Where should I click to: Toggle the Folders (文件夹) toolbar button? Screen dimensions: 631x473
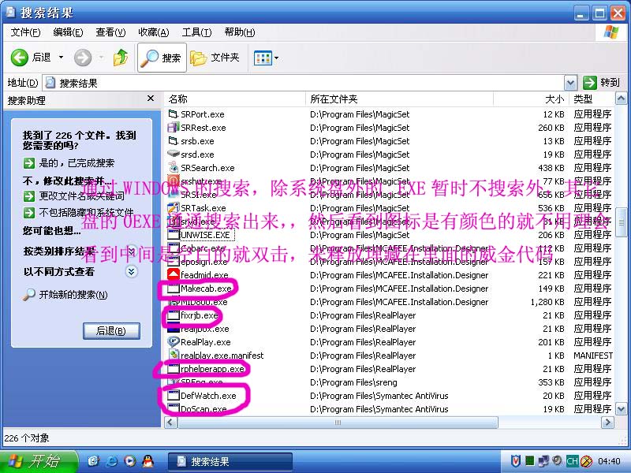215,58
